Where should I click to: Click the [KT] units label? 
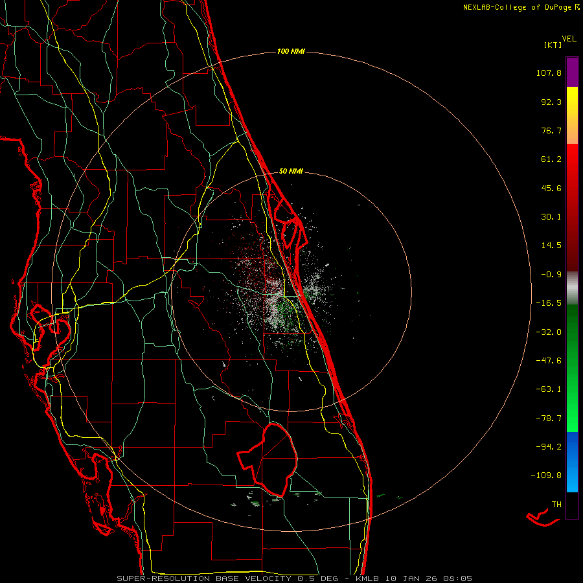553,45
